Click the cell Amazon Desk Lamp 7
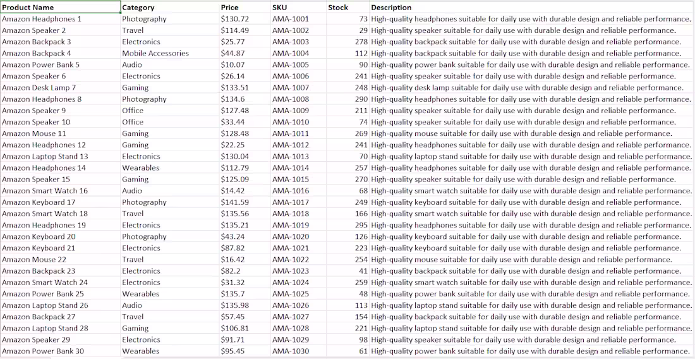This screenshot has width=695, height=359. click(x=60, y=88)
